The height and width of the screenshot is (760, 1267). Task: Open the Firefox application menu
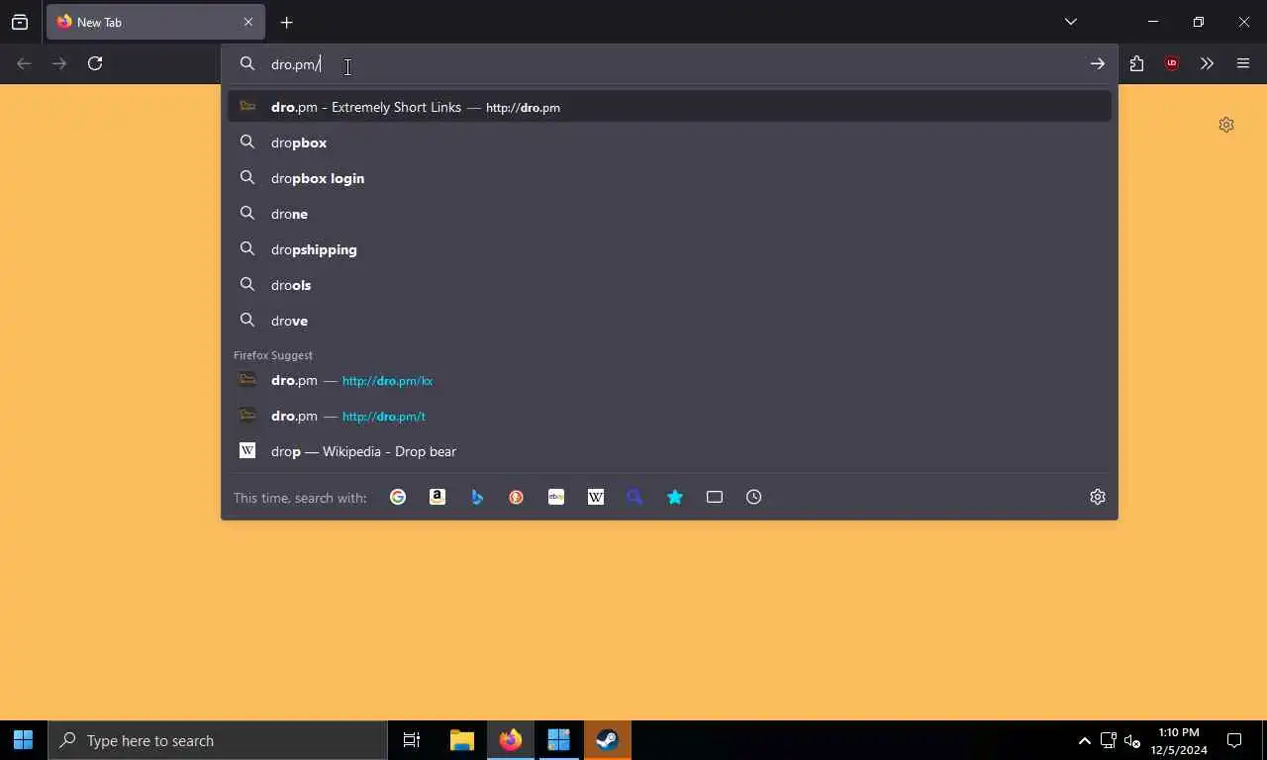pyautogui.click(x=1243, y=63)
